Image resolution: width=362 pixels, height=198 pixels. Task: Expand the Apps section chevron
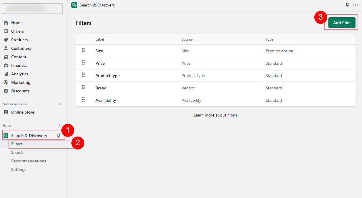pyautogui.click(x=59, y=125)
